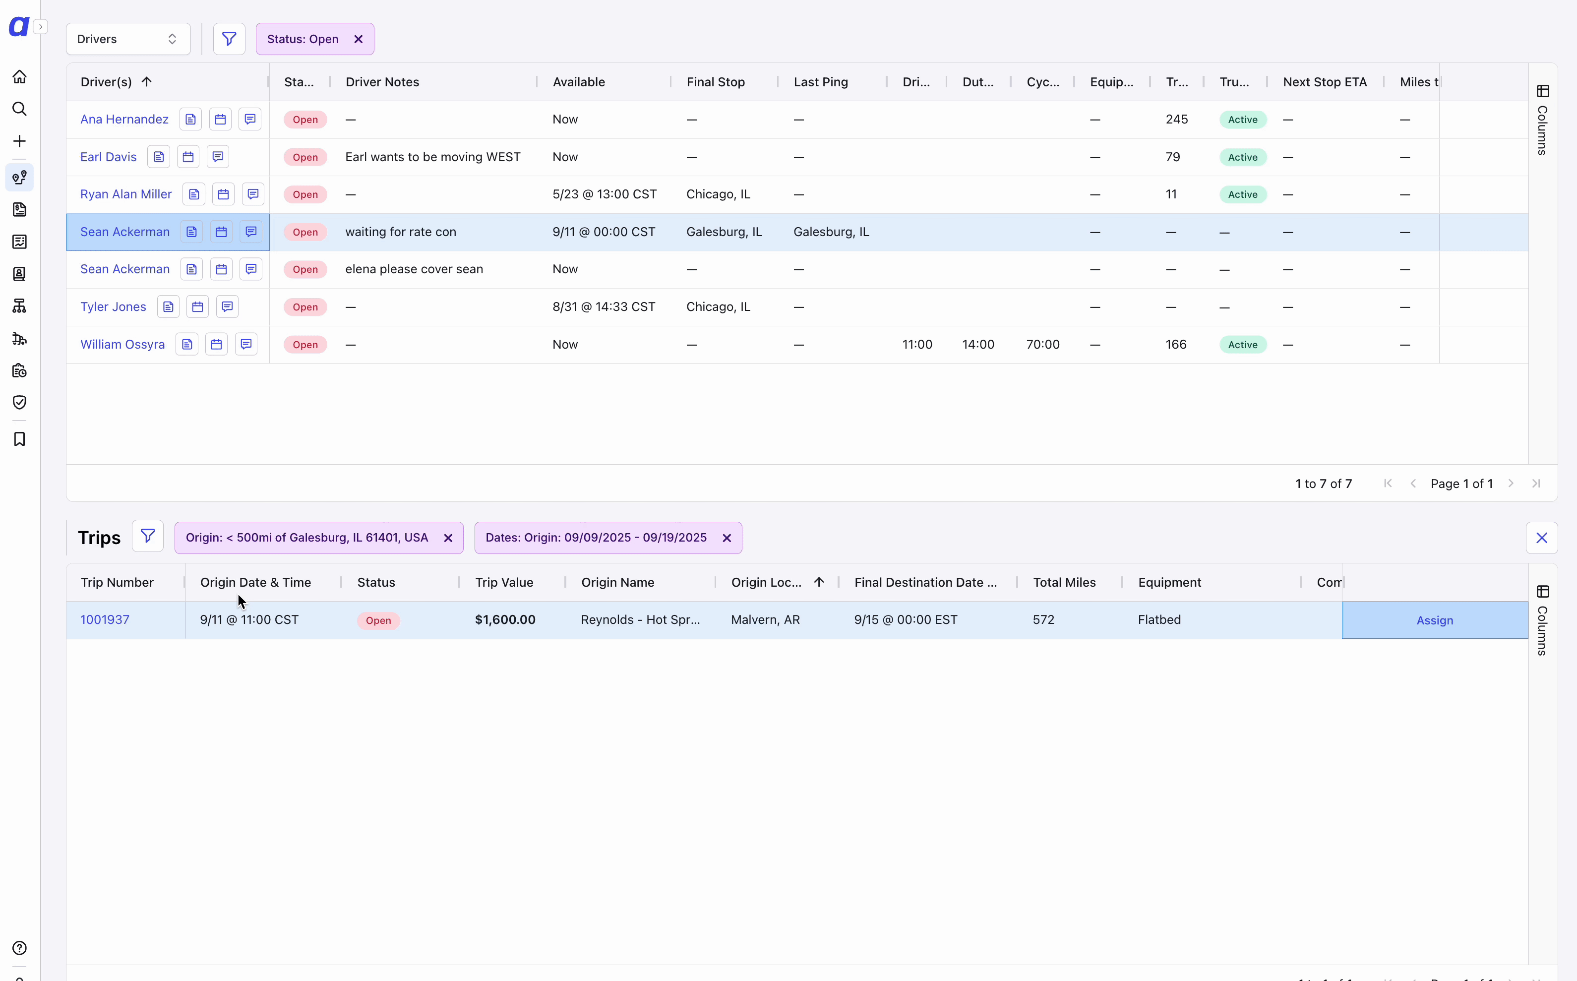
Task: Open Earl Davis's message icon
Action: click(x=218, y=157)
